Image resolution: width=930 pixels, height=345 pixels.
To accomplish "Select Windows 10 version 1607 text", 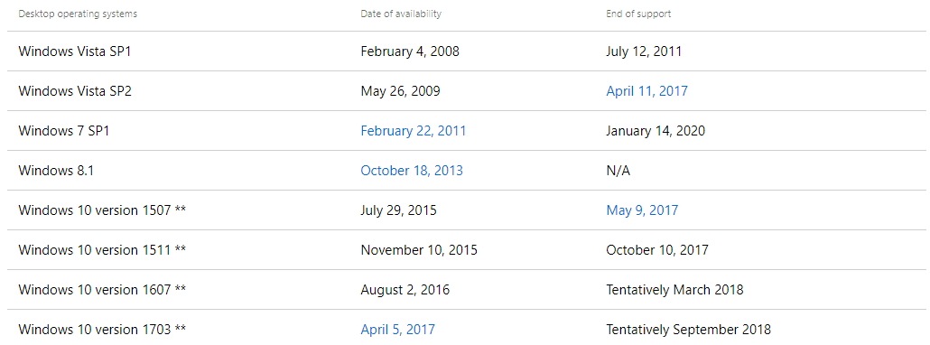I will pos(96,290).
